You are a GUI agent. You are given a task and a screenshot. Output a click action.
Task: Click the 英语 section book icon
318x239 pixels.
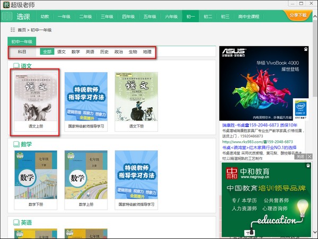click(16, 223)
